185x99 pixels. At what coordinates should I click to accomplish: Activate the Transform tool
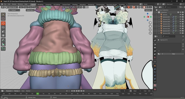point(3,35)
